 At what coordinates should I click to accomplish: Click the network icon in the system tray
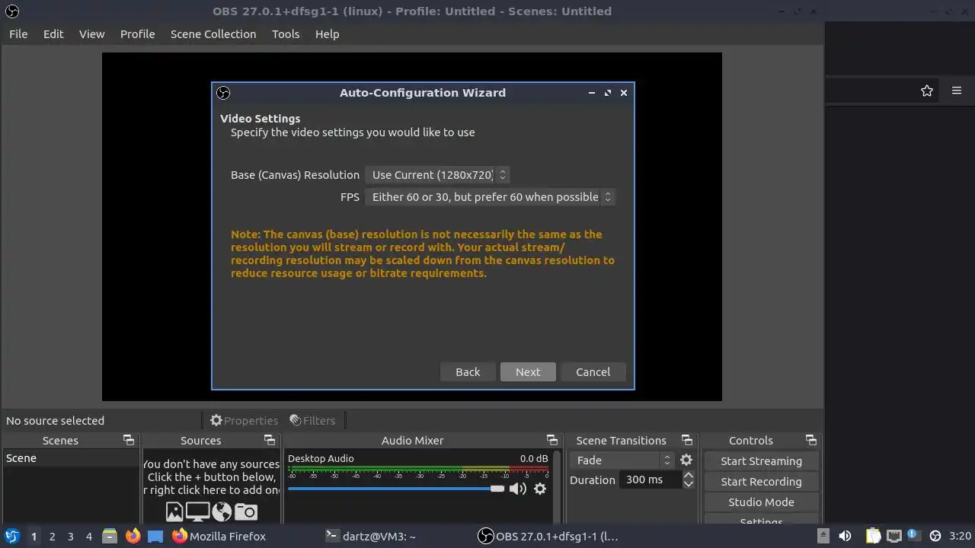pos(894,536)
